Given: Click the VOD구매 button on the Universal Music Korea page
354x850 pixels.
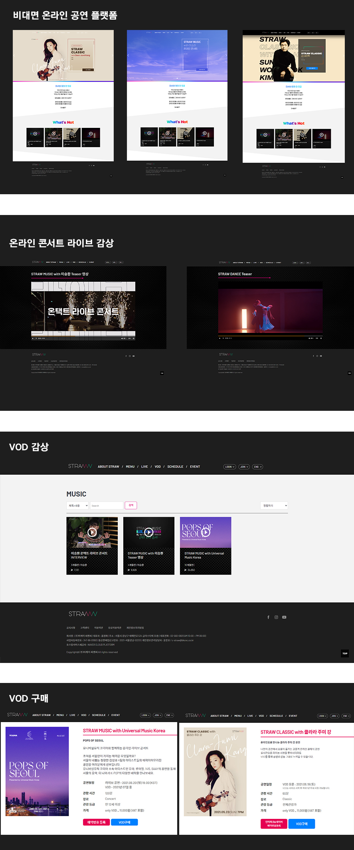Looking at the screenshot, I should click(x=125, y=822).
